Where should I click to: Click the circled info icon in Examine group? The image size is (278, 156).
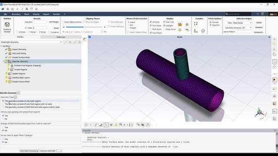pyautogui.click(x=203, y=31)
